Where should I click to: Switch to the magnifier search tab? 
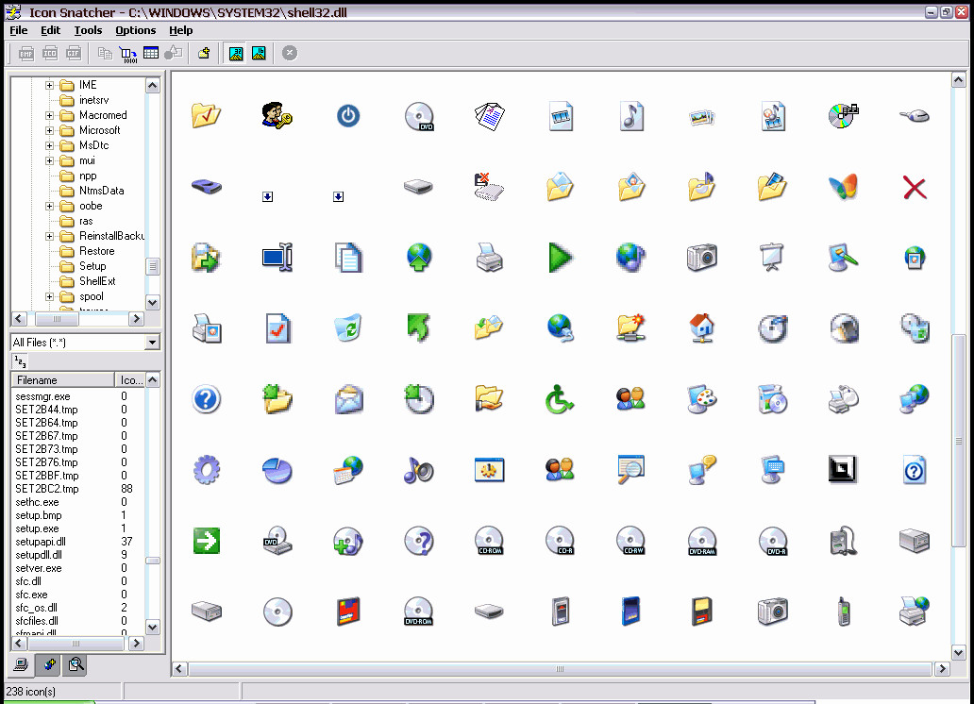pyautogui.click(x=76, y=665)
